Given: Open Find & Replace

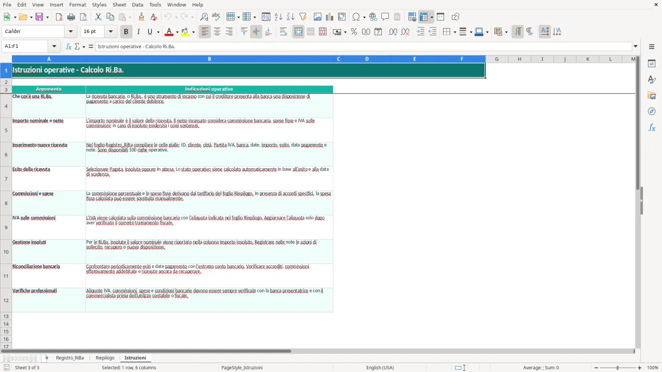Looking at the screenshot, I should tap(204, 17).
